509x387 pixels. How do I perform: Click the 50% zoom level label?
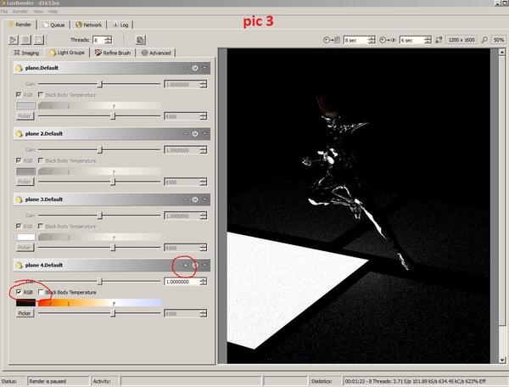pos(499,40)
